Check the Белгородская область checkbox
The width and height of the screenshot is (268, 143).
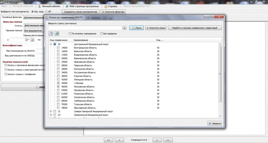coord(58,48)
